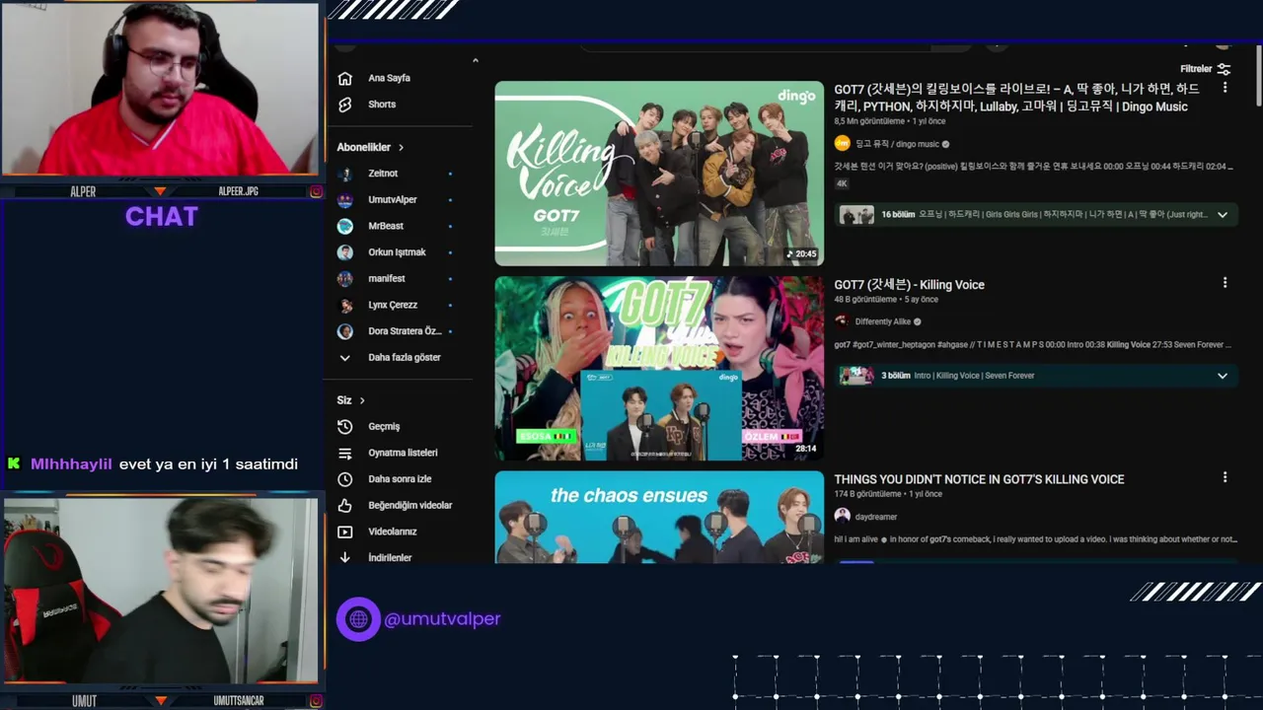Open the green Killing Voice GOT7 thumbnail
The width and height of the screenshot is (1263, 710).
[x=659, y=174]
